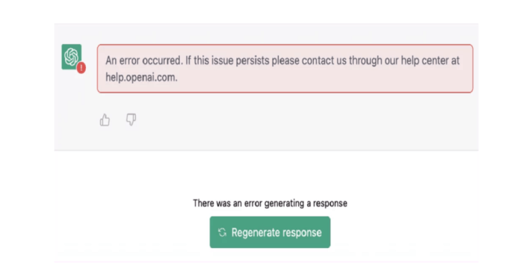
Task: Give the error reply a thumbs up
Action: click(x=105, y=120)
